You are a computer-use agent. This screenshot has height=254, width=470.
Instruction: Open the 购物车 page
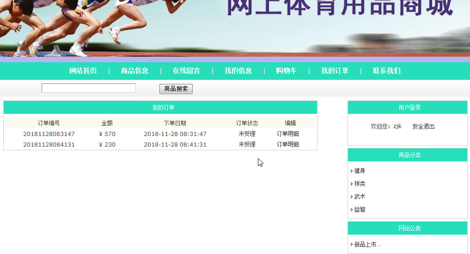(x=286, y=71)
